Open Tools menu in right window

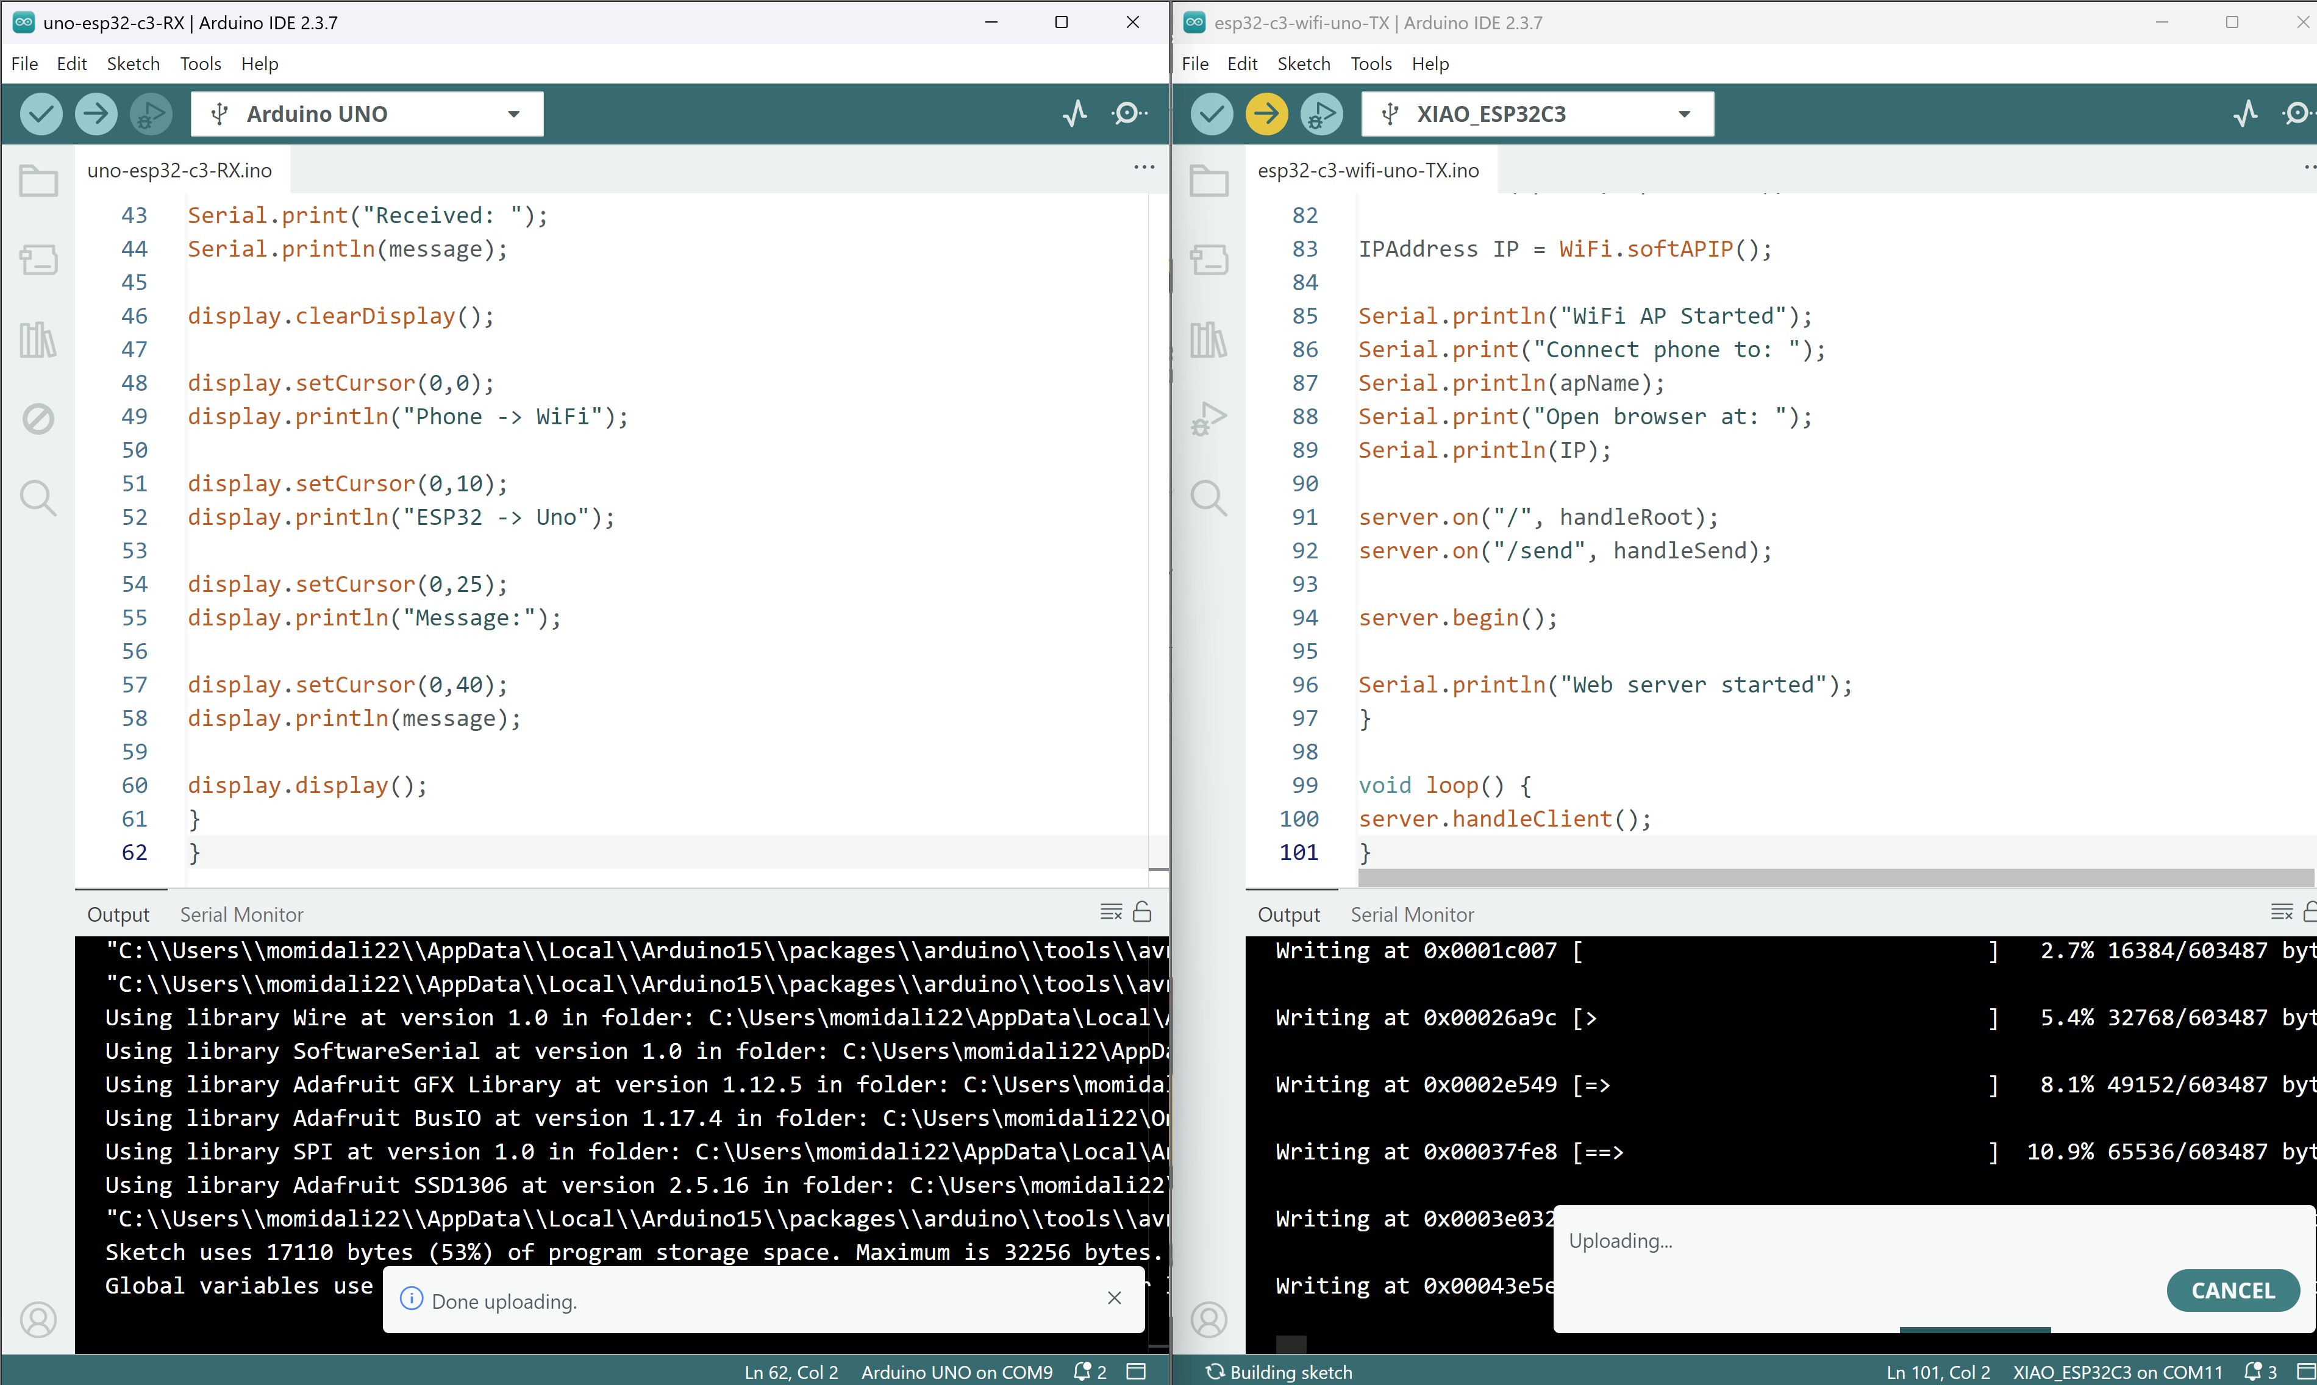coord(1371,63)
